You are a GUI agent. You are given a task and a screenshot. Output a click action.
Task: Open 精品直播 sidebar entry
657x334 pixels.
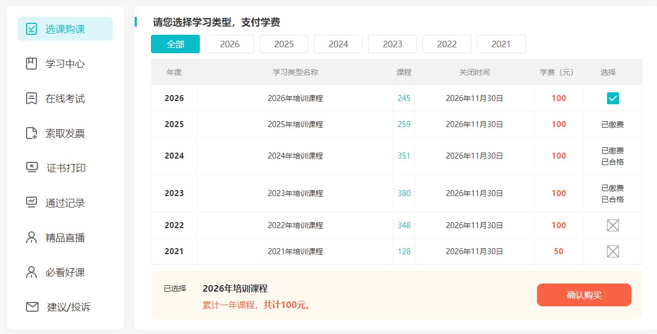65,237
